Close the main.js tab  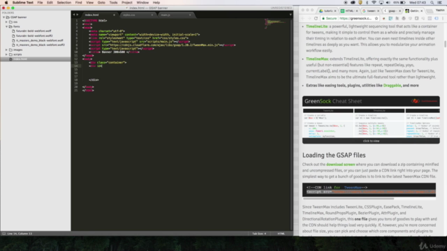[x=190, y=15]
